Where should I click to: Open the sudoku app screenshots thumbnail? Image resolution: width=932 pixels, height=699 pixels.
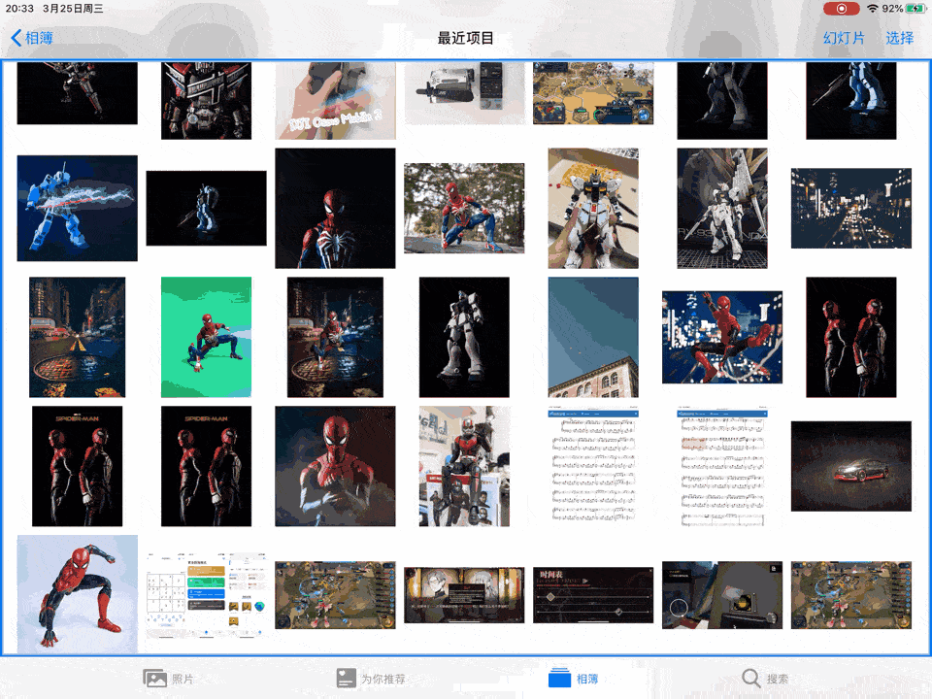pos(206,595)
